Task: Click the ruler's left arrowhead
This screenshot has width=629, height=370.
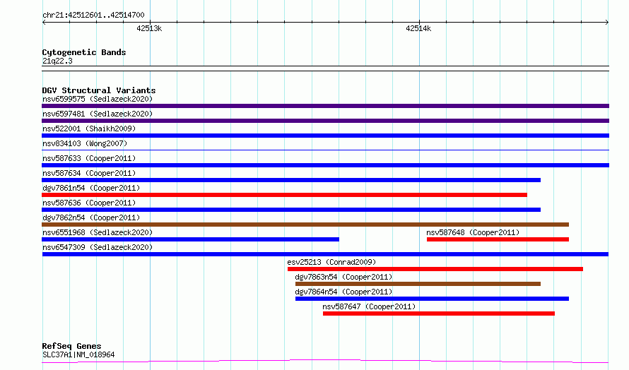Action: 44,22
